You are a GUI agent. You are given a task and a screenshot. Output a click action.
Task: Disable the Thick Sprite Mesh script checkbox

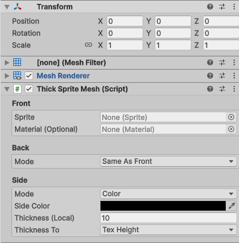(x=29, y=89)
